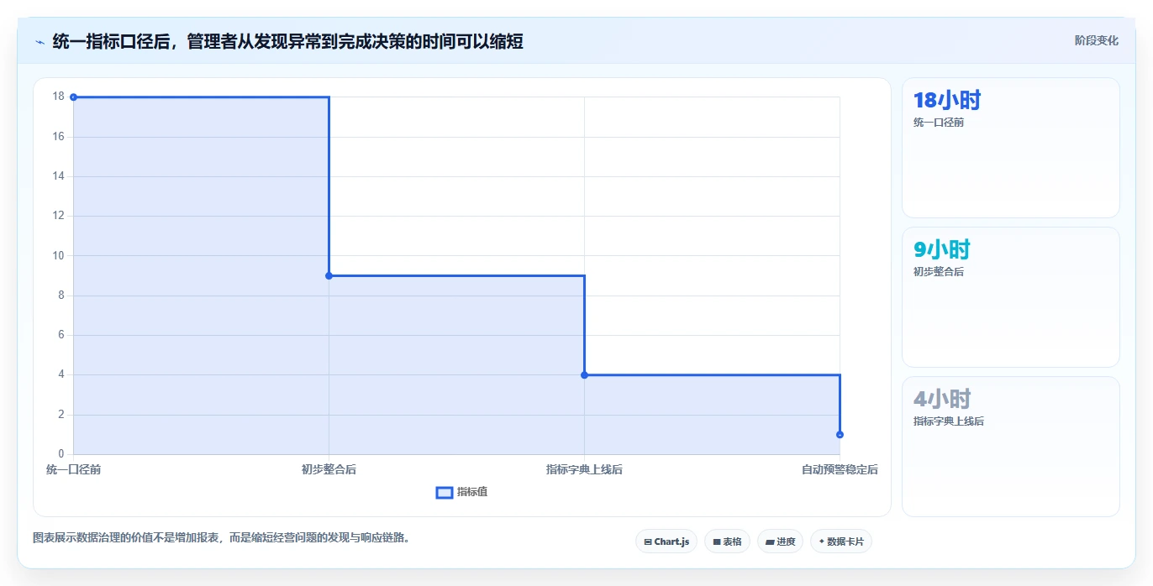The image size is (1153, 586).
Task: Click the footer note starting 图表展示数据治理
Action: 221,537
